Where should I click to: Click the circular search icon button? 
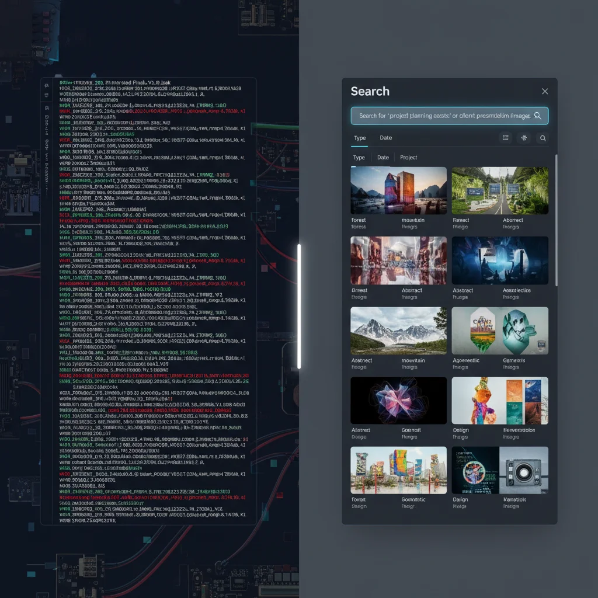click(543, 138)
